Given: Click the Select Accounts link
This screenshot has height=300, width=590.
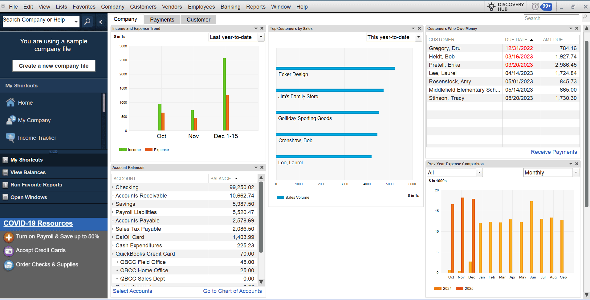Looking at the screenshot, I should point(132,291).
